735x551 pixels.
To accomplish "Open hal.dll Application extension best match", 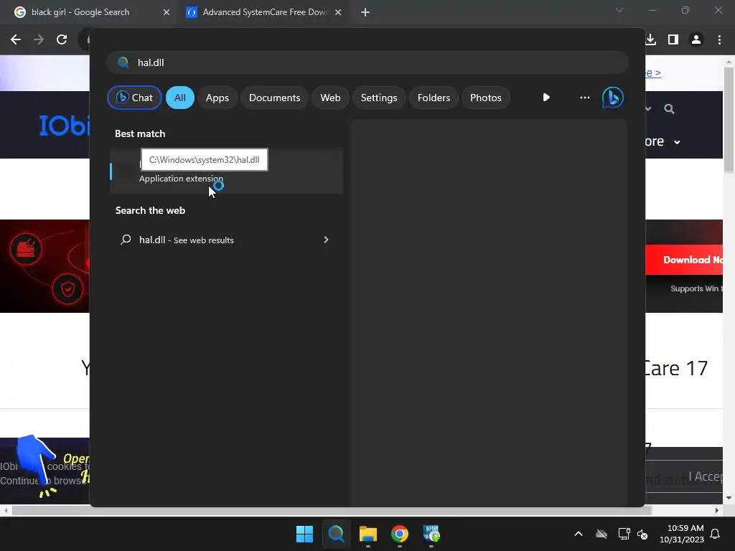I will point(226,171).
